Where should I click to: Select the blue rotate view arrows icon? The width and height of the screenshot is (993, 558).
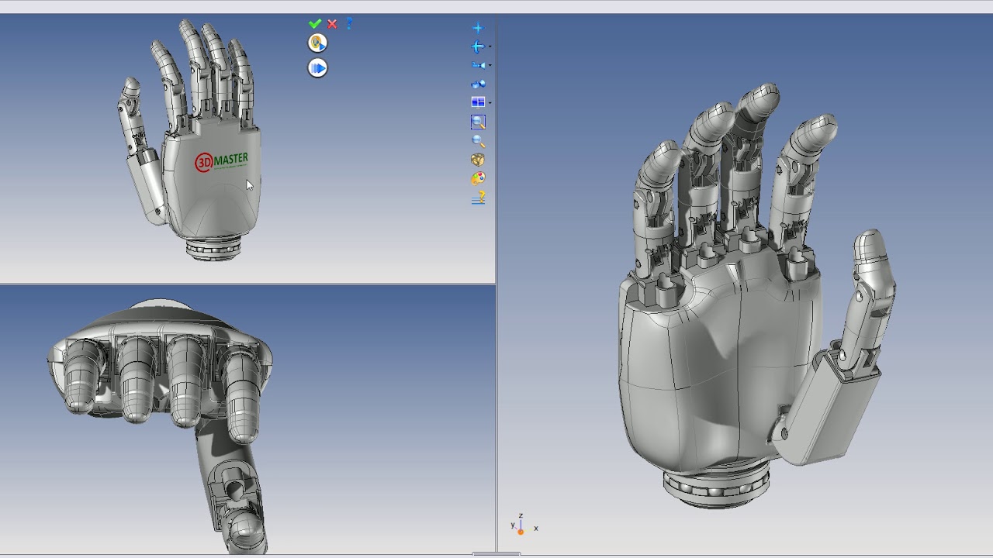tap(478, 46)
